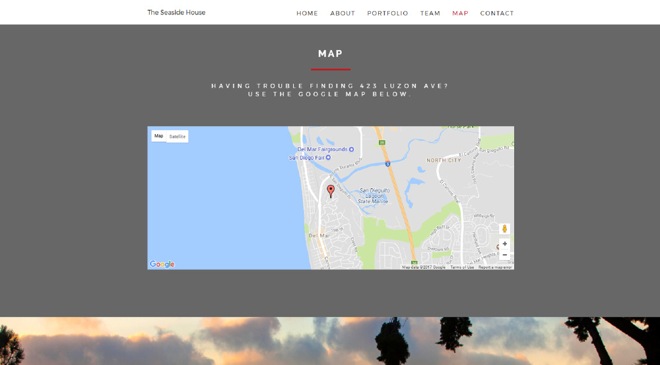The image size is (660, 365).
Task: Zoom in with the plus button
Action: 504,244
